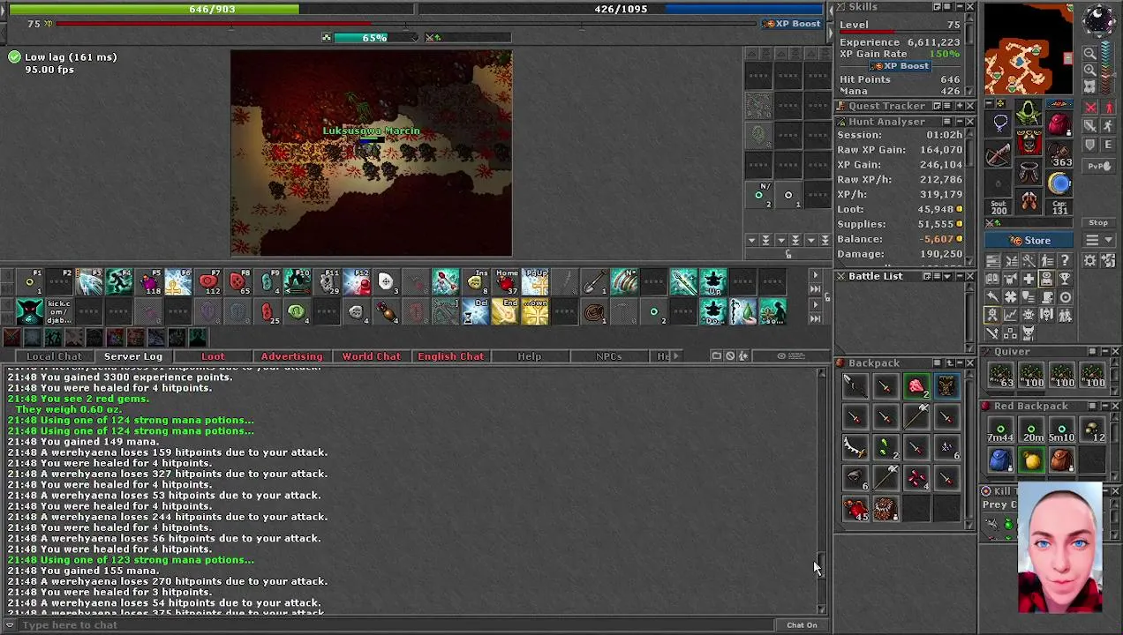Toggle PvP mode button

tap(1098, 166)
